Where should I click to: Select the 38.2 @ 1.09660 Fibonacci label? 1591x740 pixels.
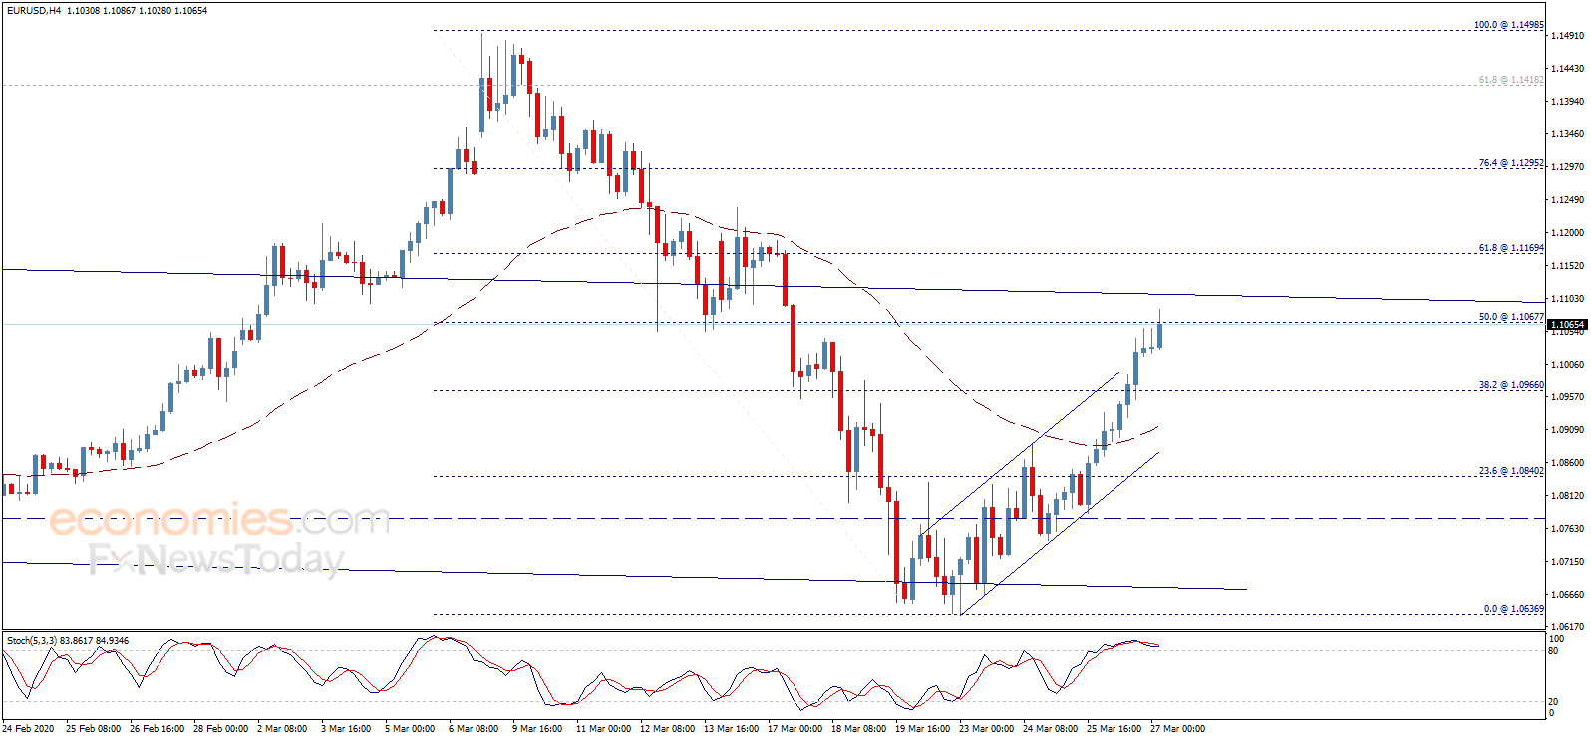point(1511,385)
